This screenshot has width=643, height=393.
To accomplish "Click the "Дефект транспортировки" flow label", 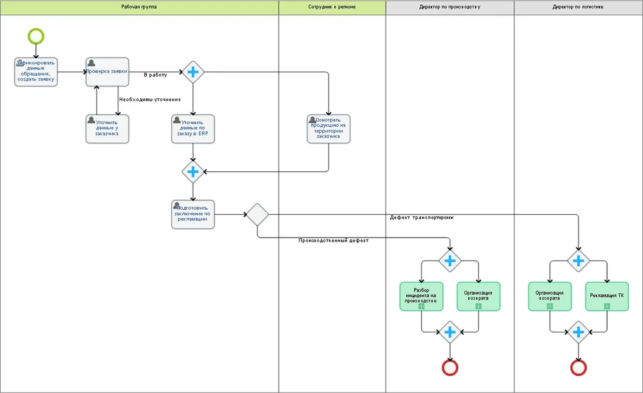I will [422, 218].
